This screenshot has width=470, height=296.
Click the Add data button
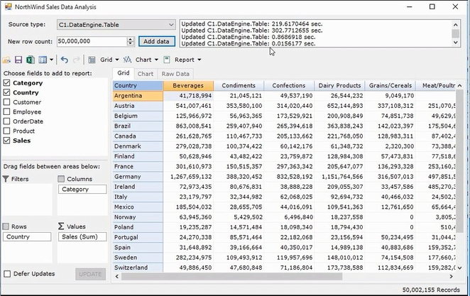156,41
